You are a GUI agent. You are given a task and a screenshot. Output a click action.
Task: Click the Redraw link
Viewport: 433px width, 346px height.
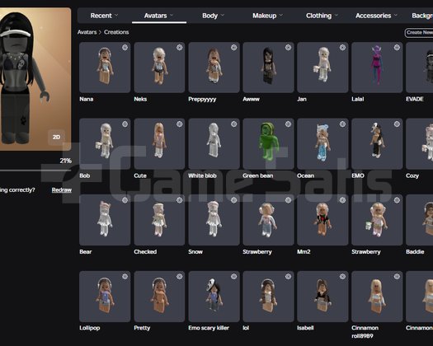pos(62,189)
